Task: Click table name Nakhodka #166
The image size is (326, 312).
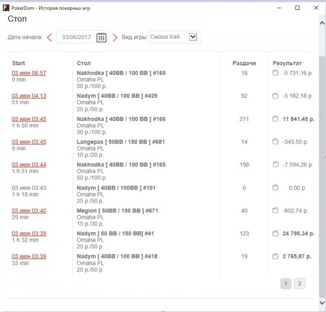Action: pyautogui.click(x=121, y=119)
